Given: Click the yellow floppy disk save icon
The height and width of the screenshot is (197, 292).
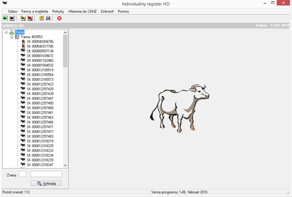Looking at the screenshot, I should pos(42,18).
